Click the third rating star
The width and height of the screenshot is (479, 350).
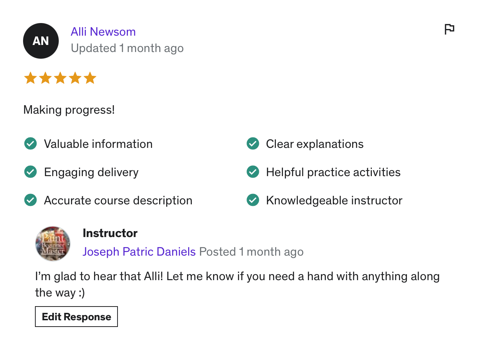(x=60, y=78)
